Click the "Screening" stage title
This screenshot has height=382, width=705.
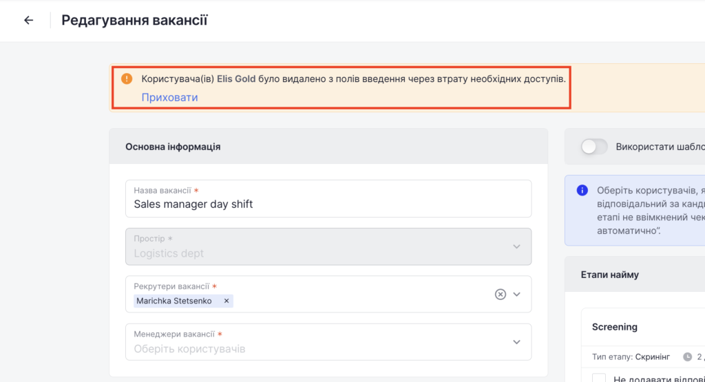point(614,327)
